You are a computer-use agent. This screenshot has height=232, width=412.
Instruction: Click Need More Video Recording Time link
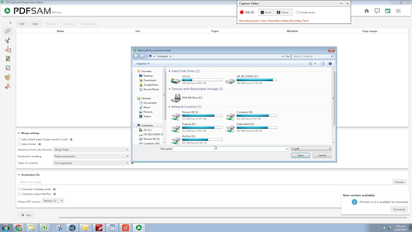(285, 21)
